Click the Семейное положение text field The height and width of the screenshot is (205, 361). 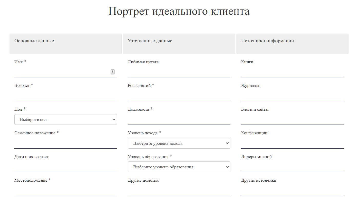pos(65,143)
